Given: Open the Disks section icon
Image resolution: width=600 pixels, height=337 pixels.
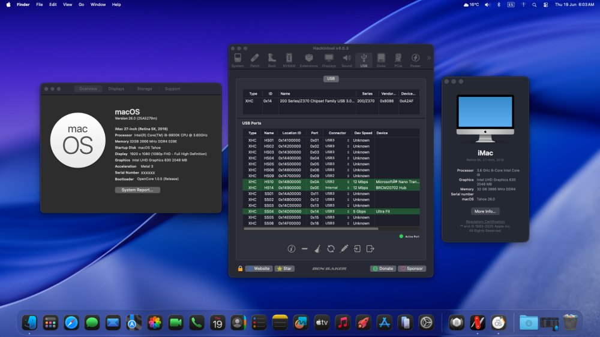Looking at the screenshot, I should tap(381, 60).
